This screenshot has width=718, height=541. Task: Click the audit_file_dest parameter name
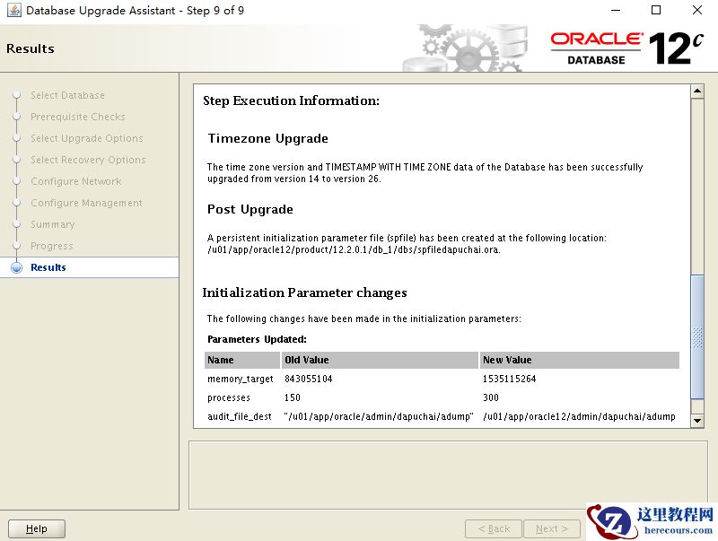tap(239, 416)
